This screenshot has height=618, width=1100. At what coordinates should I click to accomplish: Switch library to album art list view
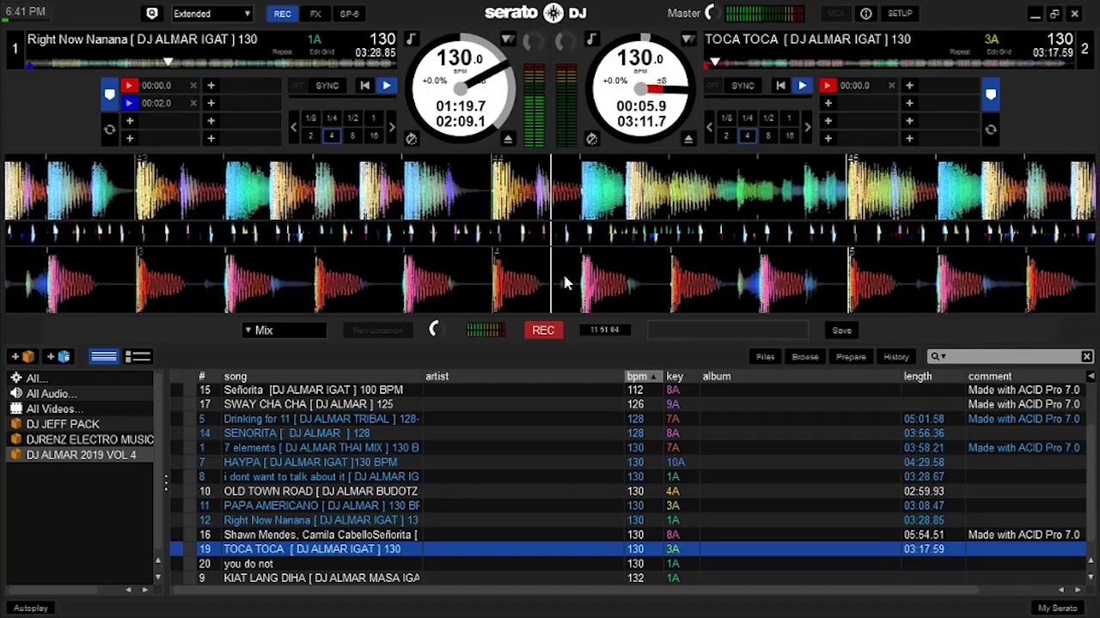click(137, 356)
